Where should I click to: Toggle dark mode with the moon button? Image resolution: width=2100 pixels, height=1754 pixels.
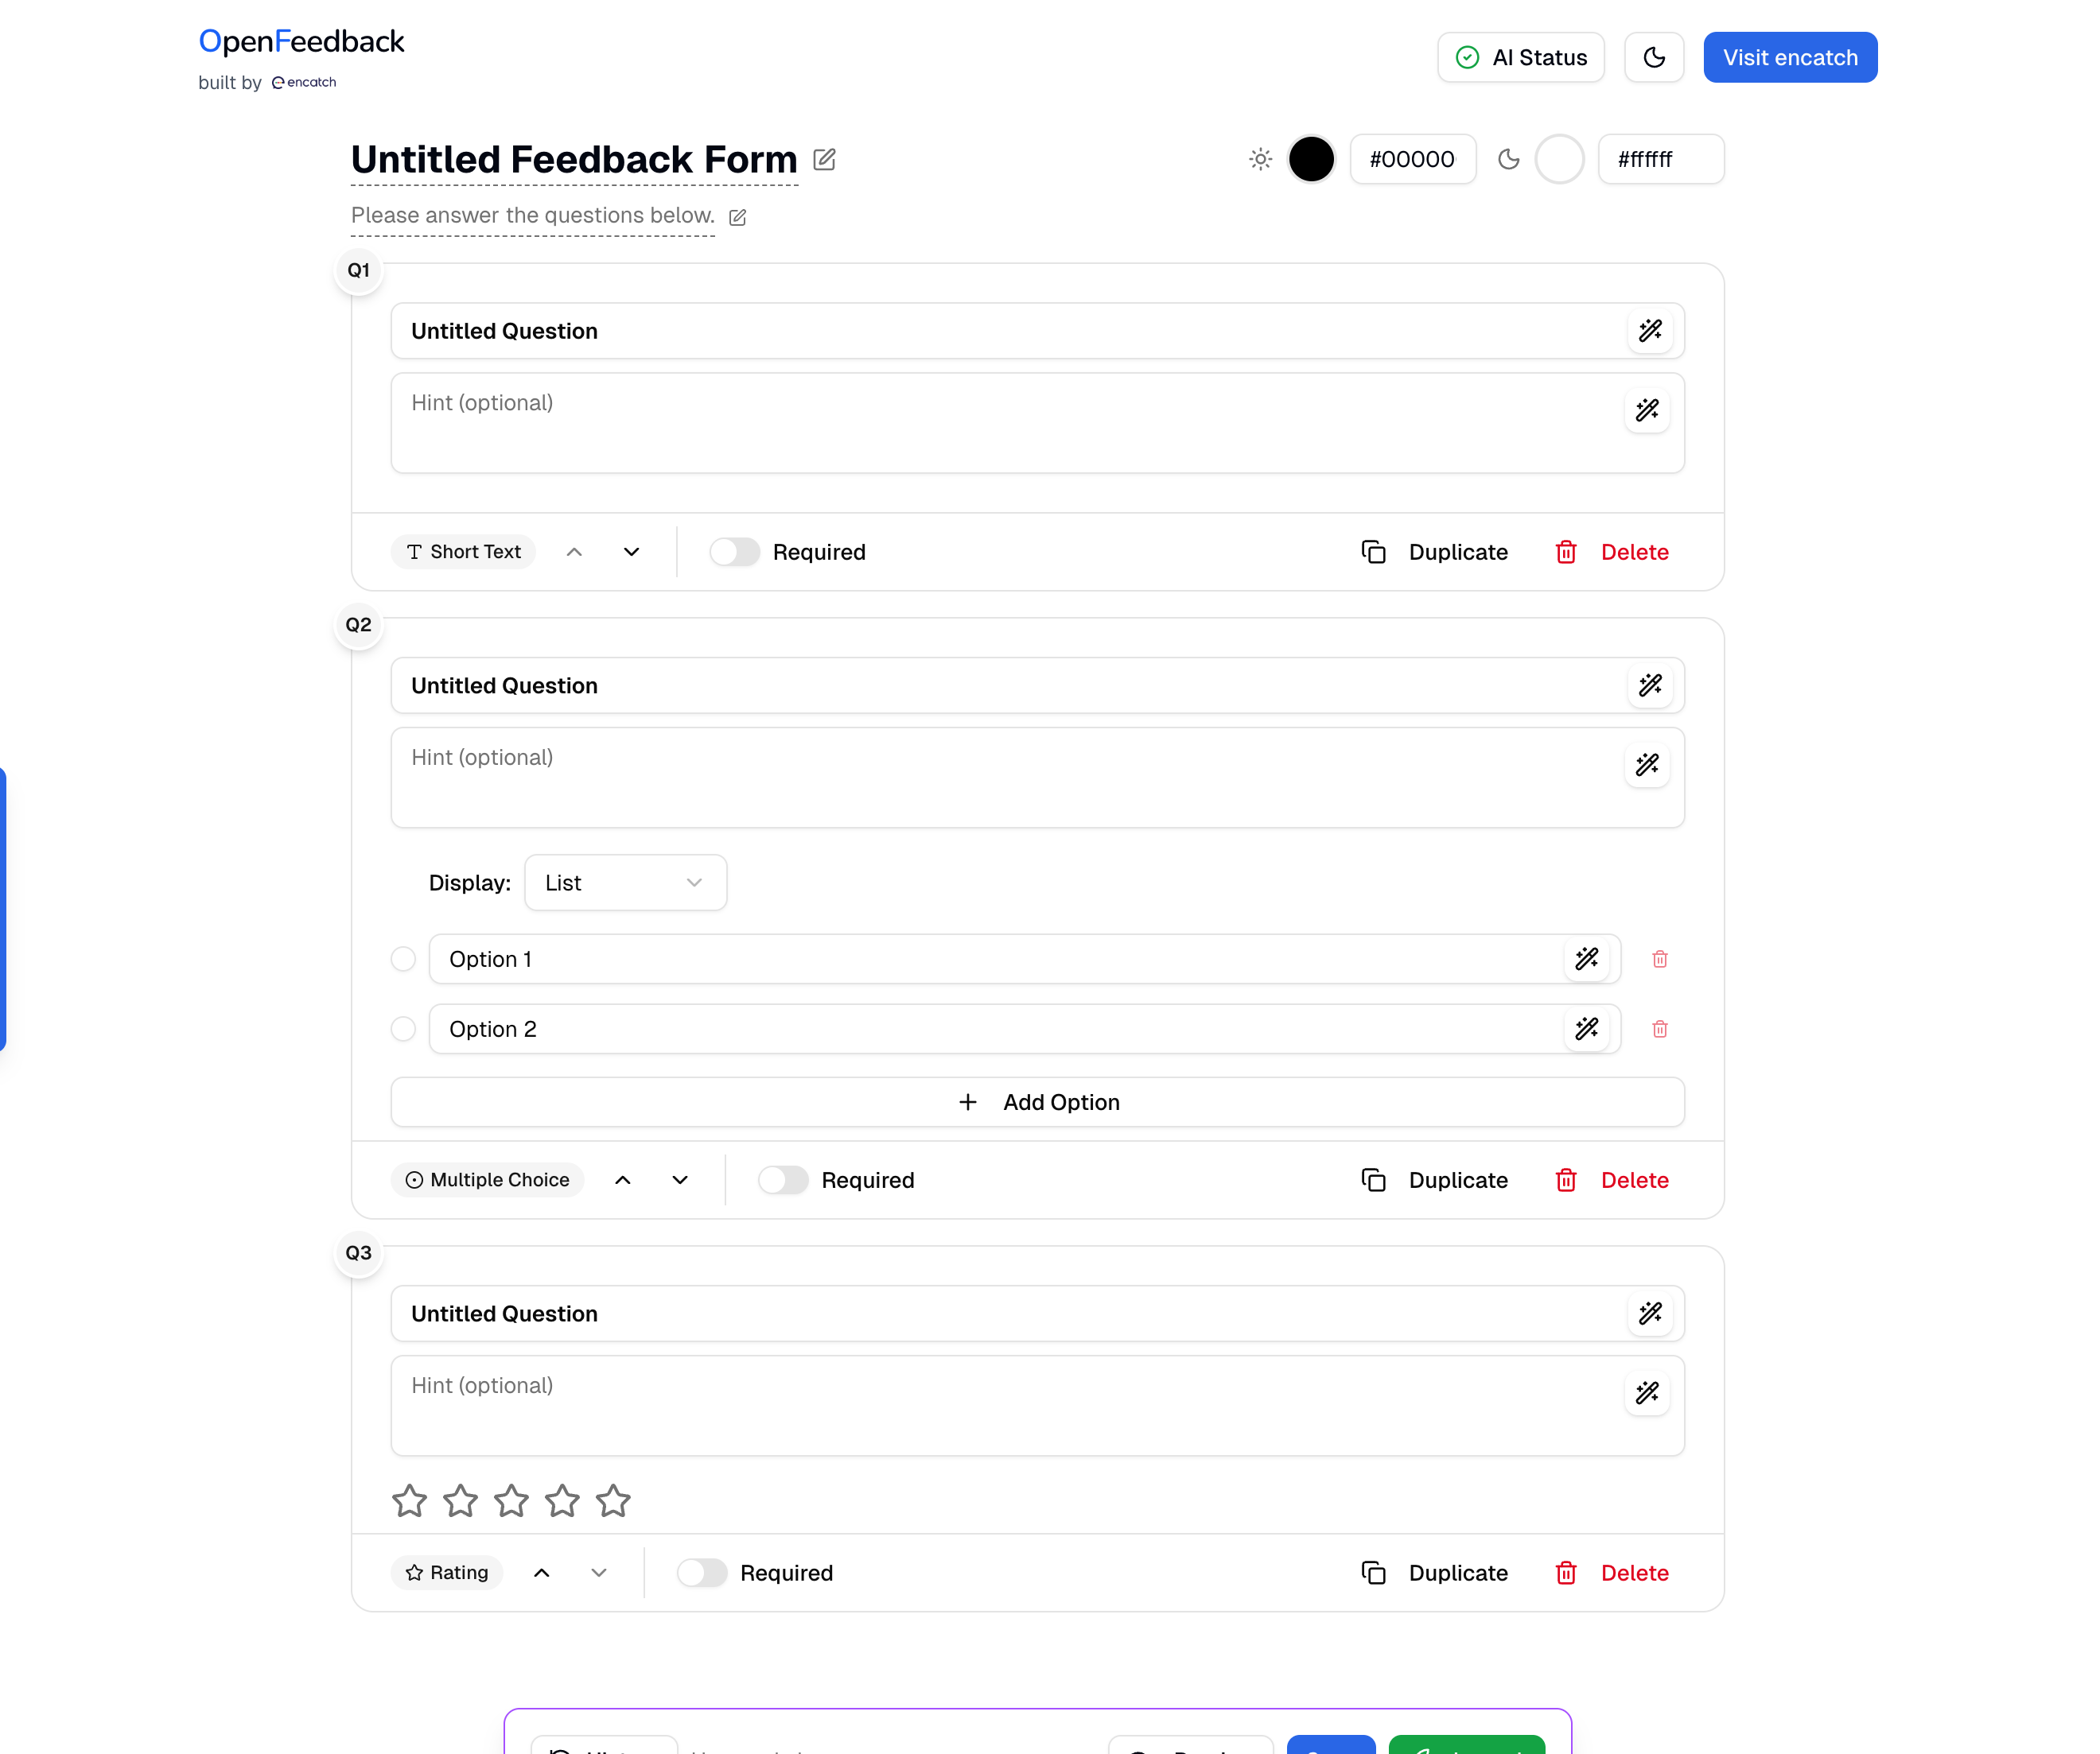click(1653, 58)
